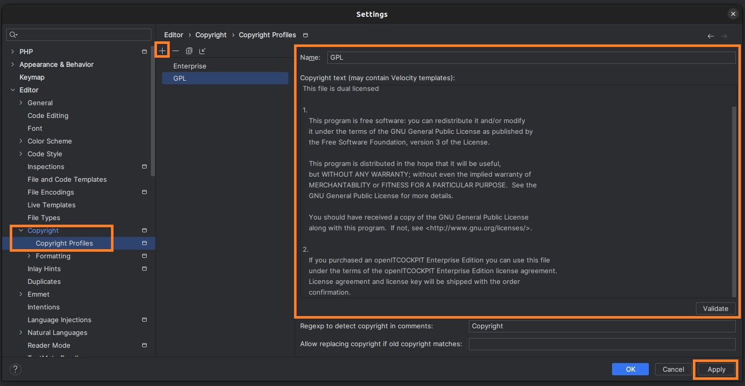Expand Appearance & Behavior section
The height and width of the screenshot is (386, 745).
pos(13,64)
